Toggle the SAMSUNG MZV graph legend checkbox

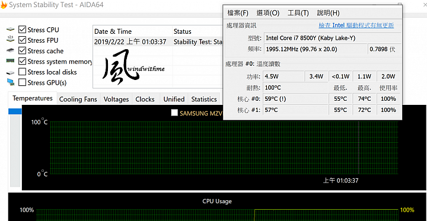click(x=174, y=113)
